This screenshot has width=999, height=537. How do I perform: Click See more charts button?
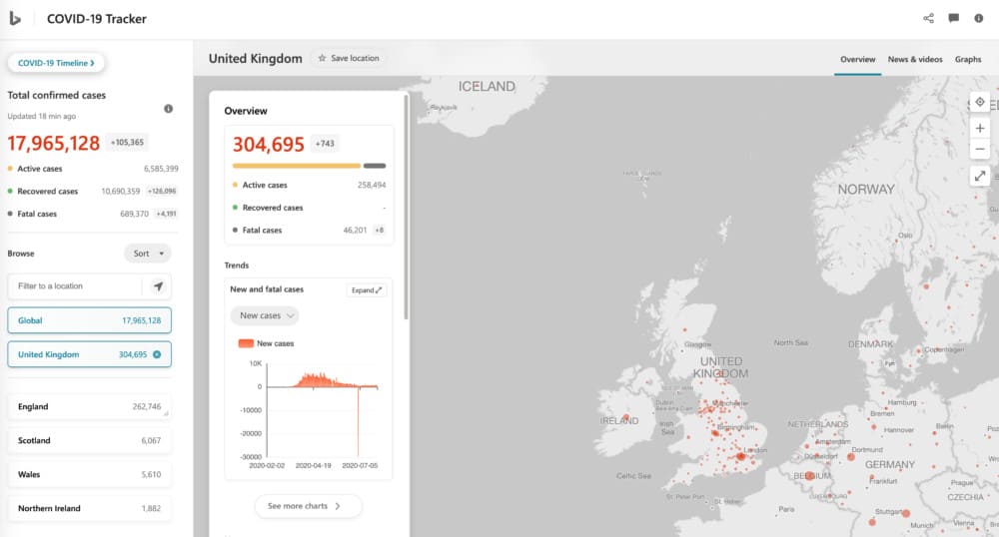(x=309, y=506)
